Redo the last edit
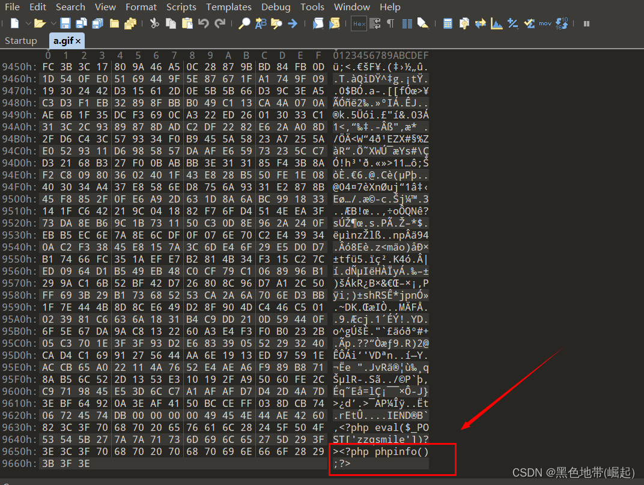Screen dimensions: 644x485 [220, 23]
